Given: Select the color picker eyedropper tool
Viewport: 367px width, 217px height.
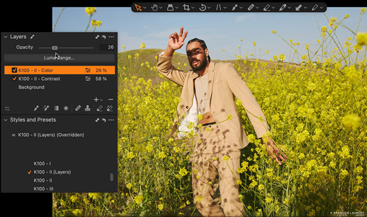Looking at the screenshot, I should click(x=283, y=7).
